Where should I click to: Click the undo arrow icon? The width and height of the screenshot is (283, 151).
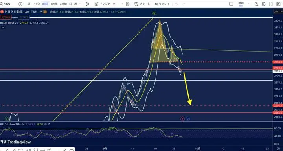(177, 4)
